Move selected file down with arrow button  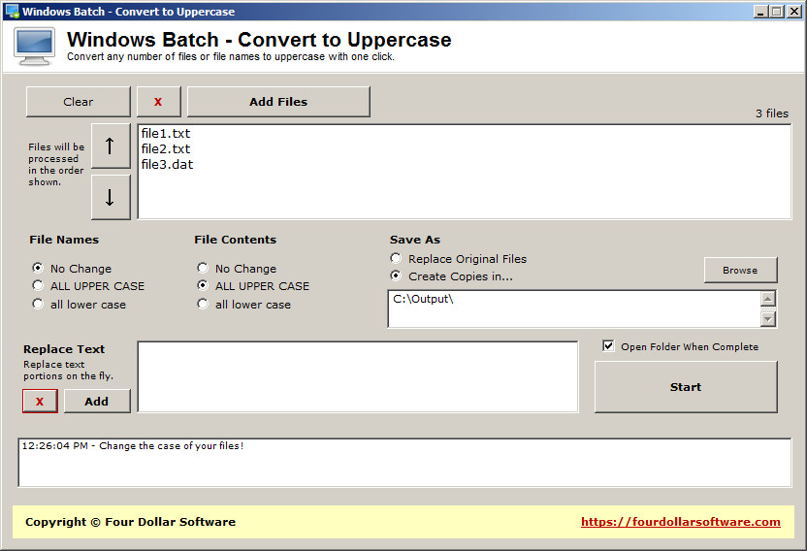(111, 197)
